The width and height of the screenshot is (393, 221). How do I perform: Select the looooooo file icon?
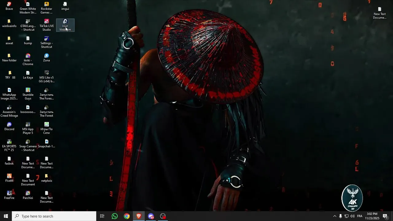(28, 110)
